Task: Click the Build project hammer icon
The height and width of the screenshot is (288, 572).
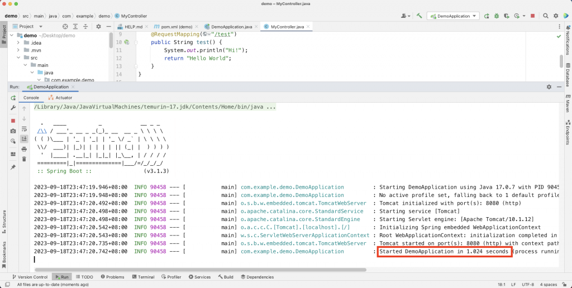Action: [x=419, y=16]
